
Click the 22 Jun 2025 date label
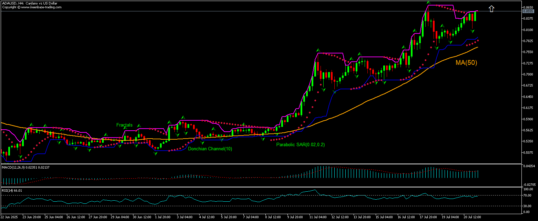pyautogui.click(x=9, y=218)
